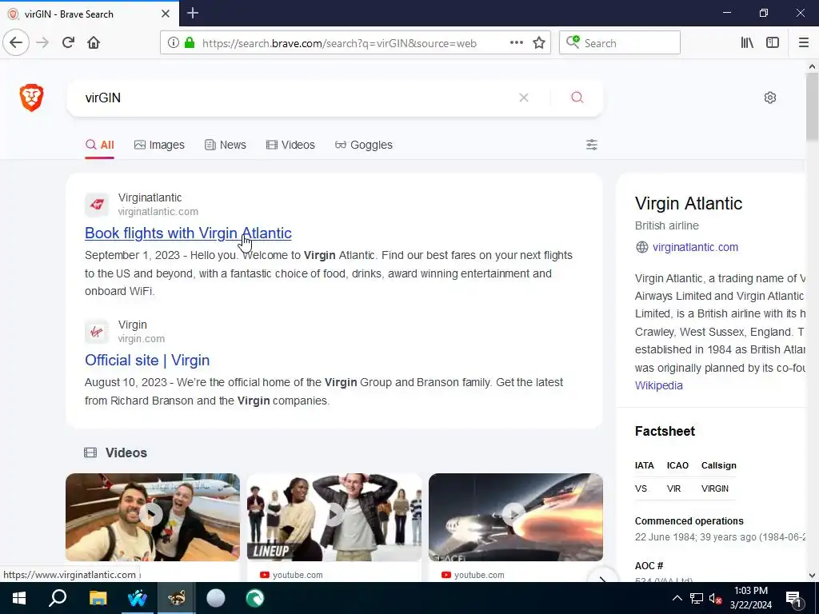The height and width of the screenshot is (614, 819).
Task: Open File Explorer from the taskbar
Action: tap(98, 598)
